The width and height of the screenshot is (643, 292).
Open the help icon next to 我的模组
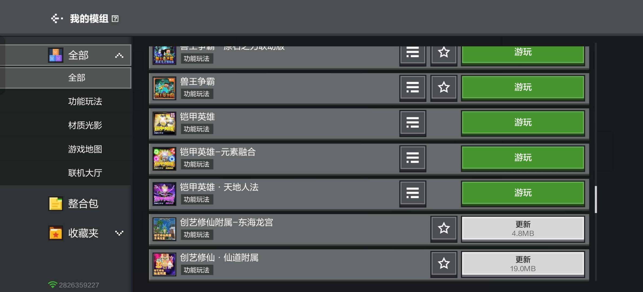point(115,19)
